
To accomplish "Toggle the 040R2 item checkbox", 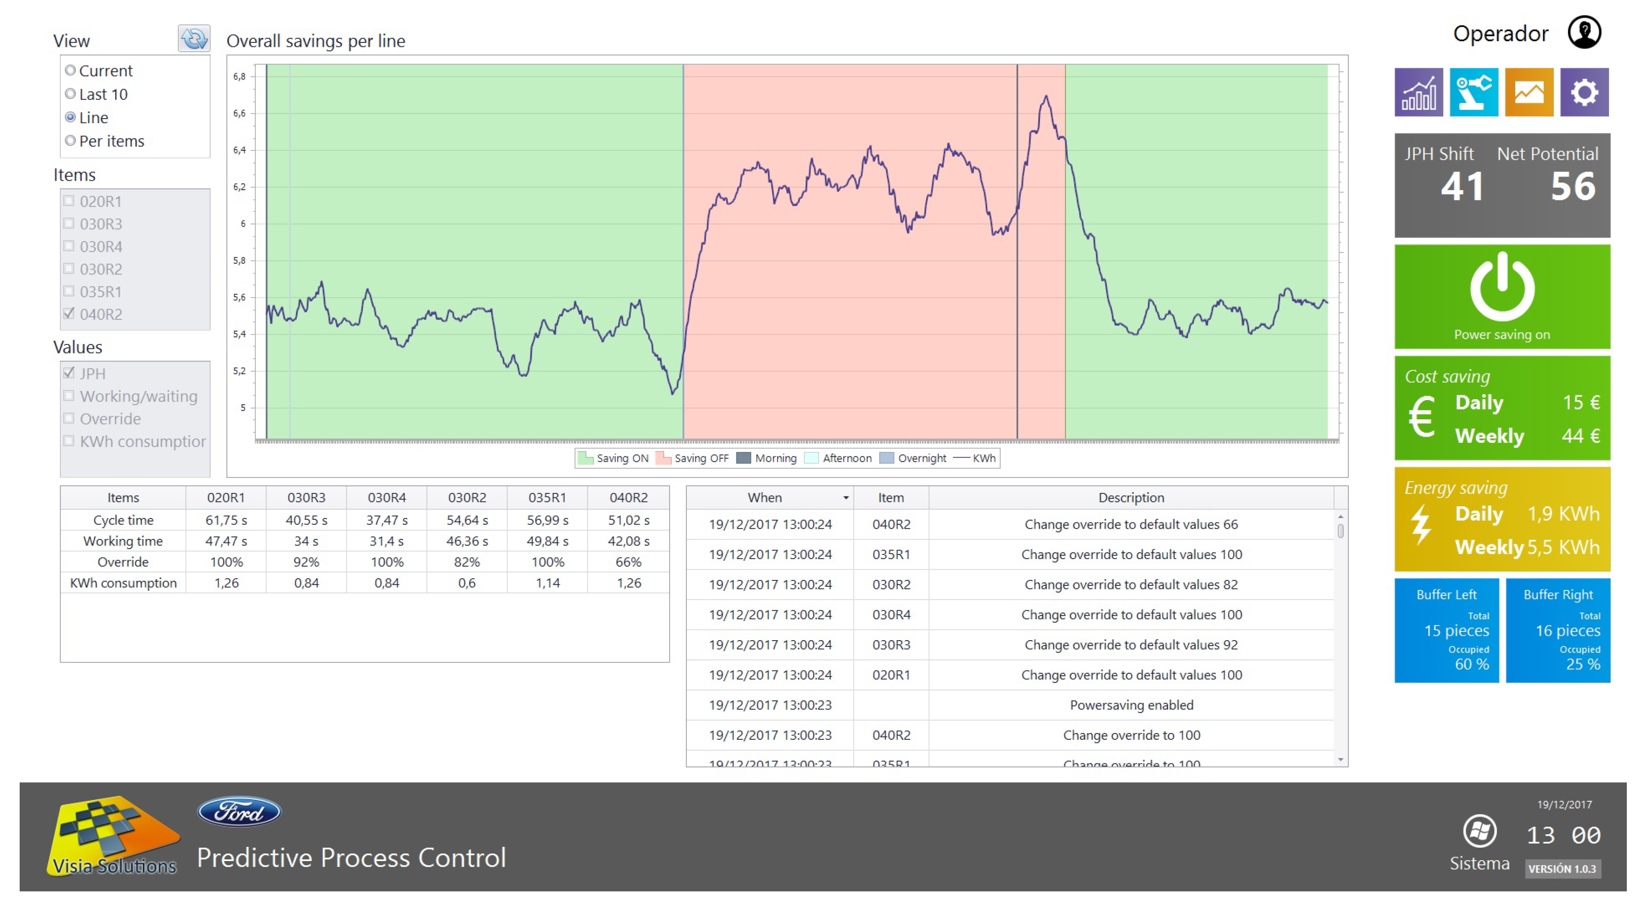I will pyautogui.click(x=69, y=314).
